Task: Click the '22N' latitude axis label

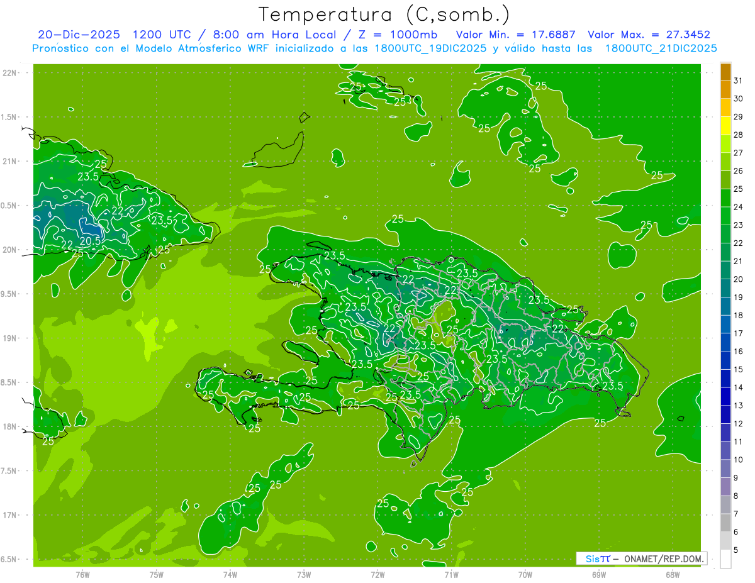Action: pos(10,73)
